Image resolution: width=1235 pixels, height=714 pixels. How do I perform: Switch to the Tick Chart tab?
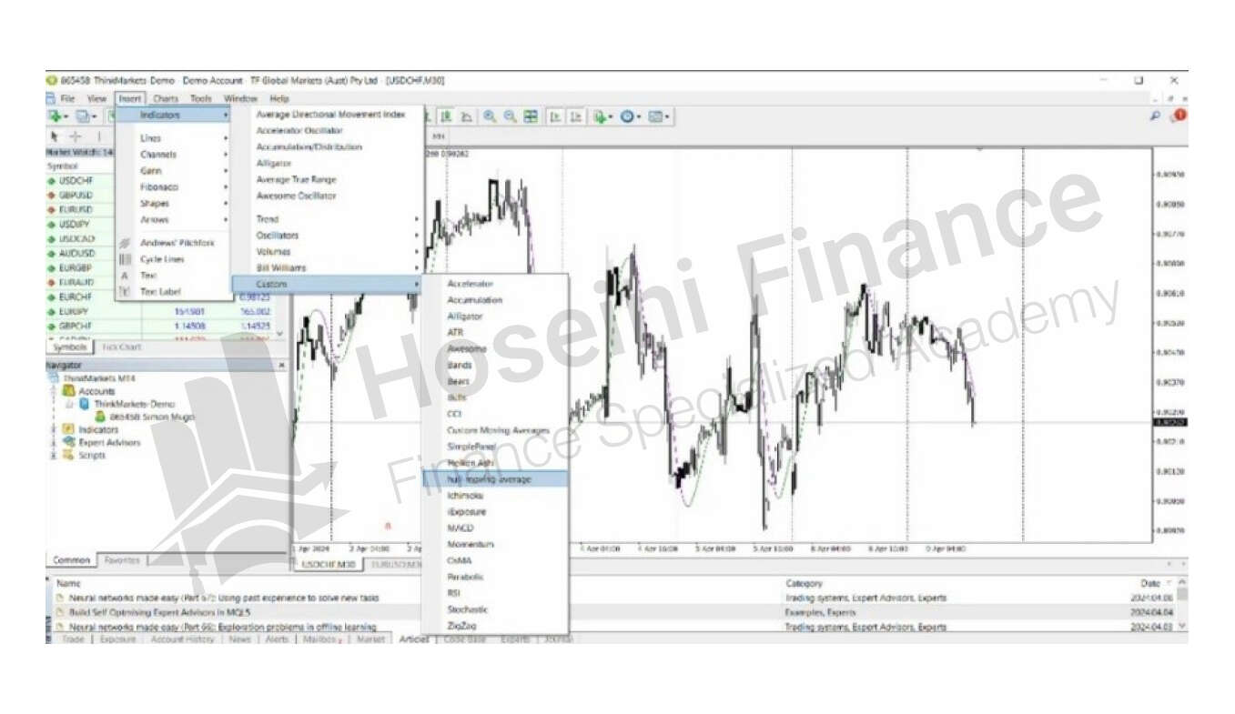pyautogui.click(x=122, y=347)
